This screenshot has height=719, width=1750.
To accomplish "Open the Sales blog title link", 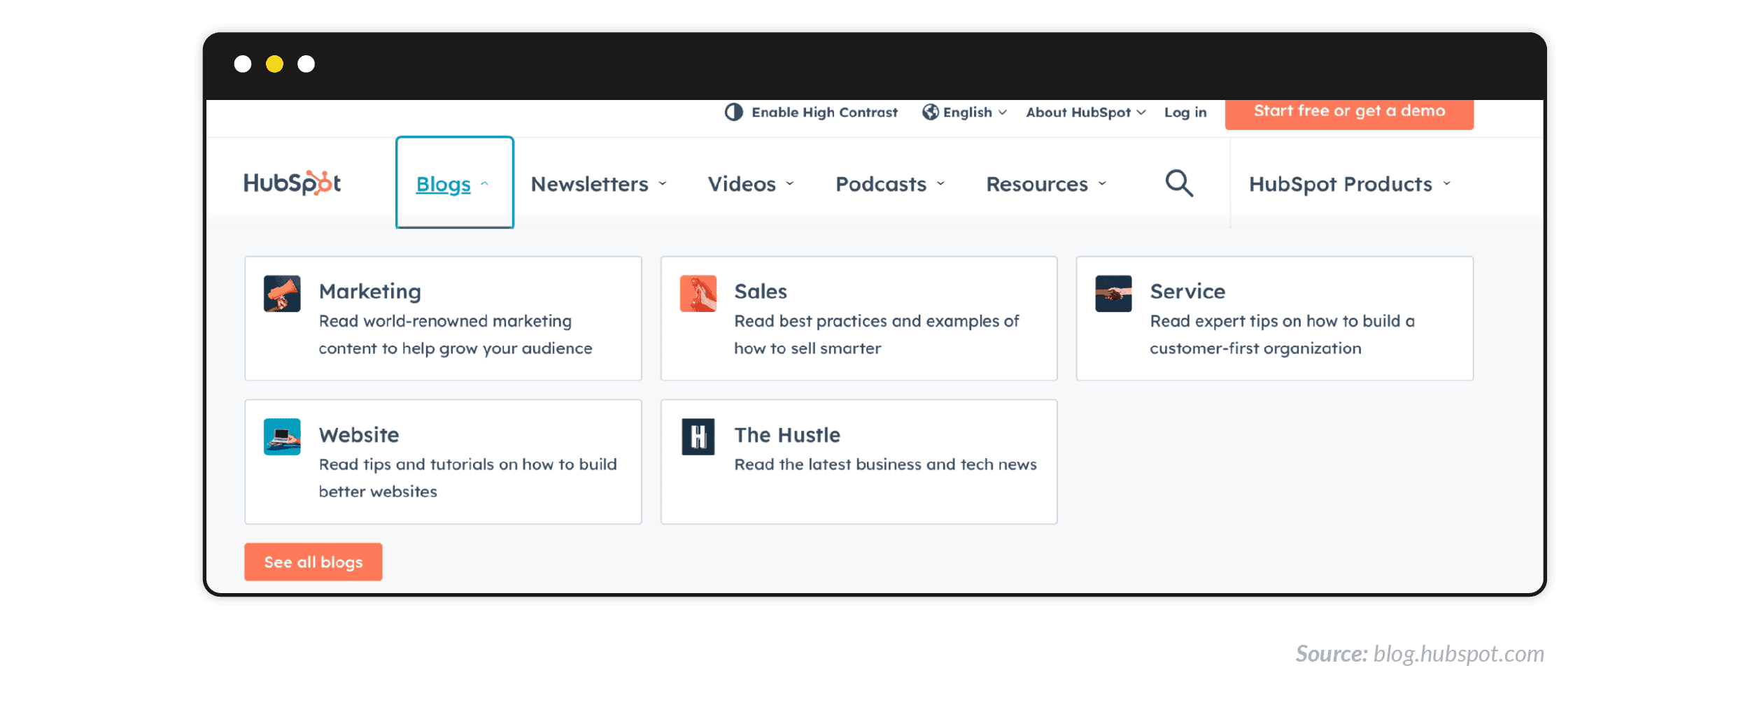I will (x=761, y=292).
